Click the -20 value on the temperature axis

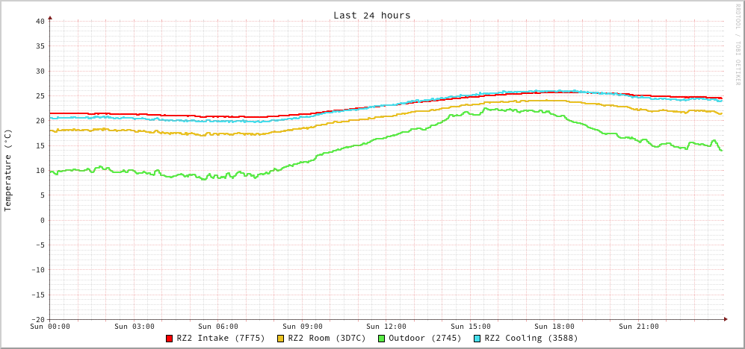(x=37, y=319)
